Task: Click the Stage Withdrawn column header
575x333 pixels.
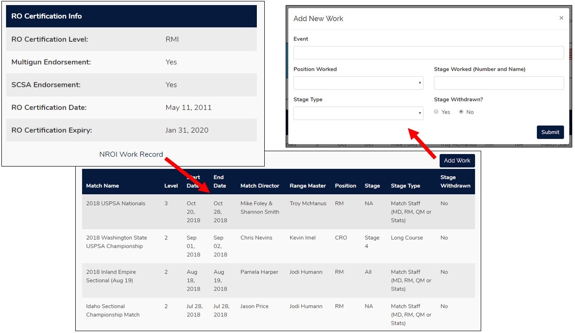Action: click(455, 181)
